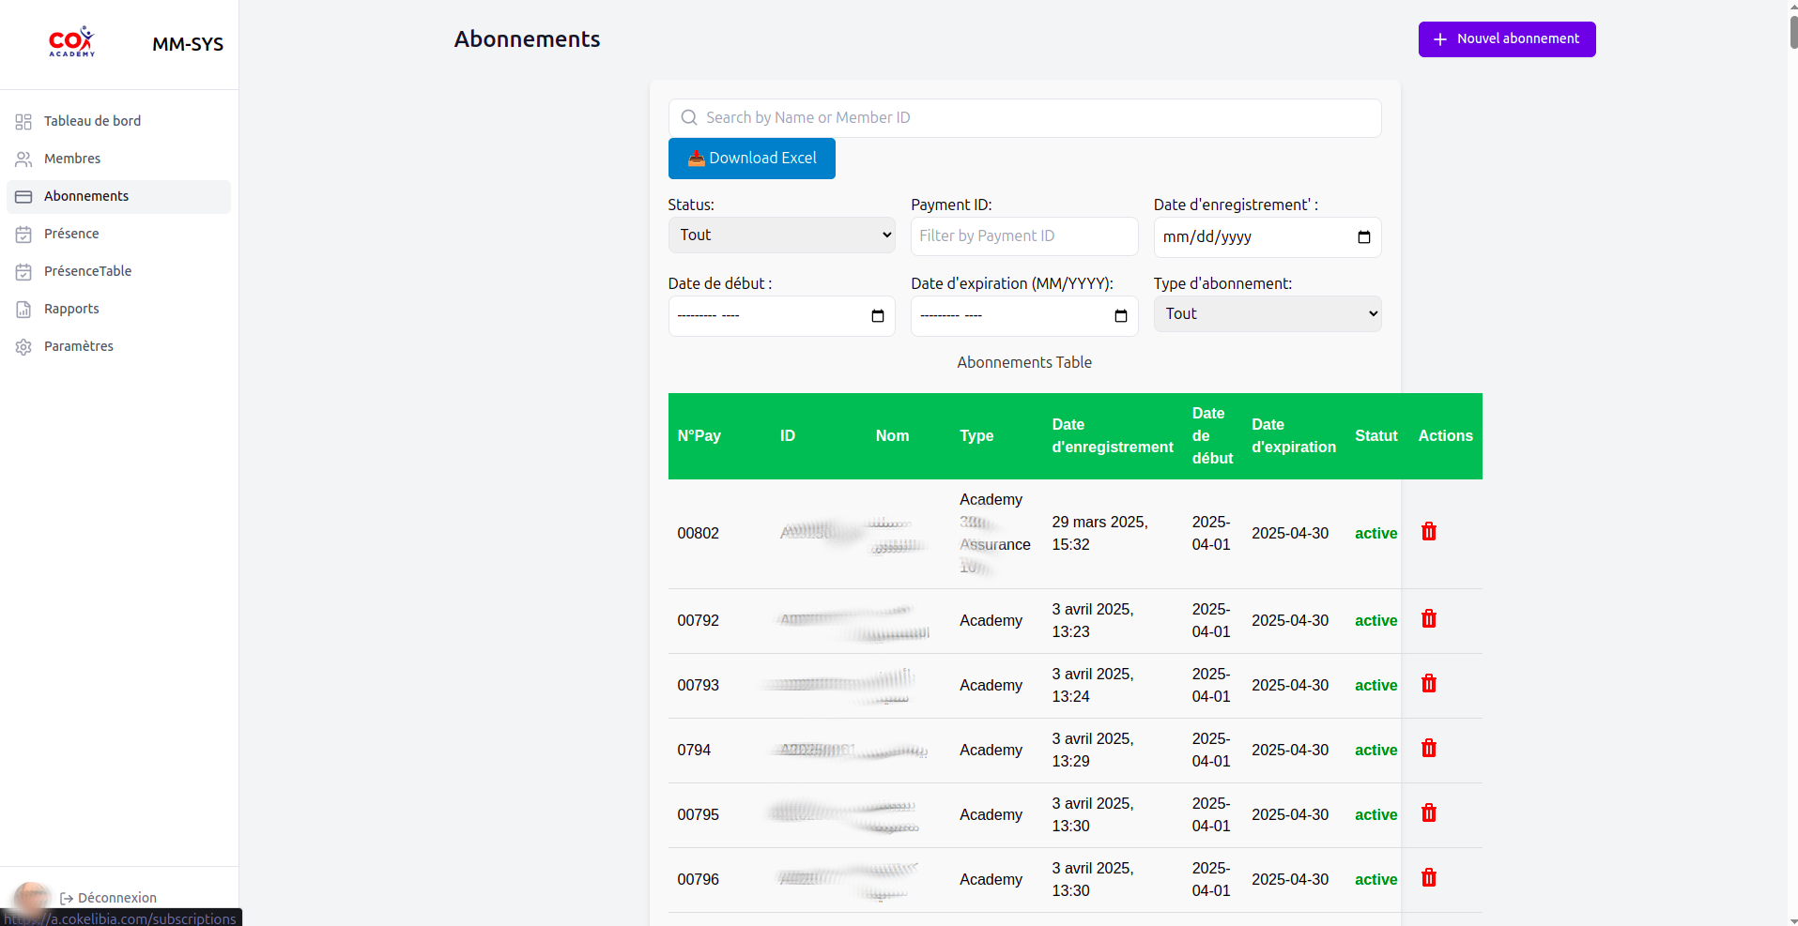Remove subscription 00796 using trash icon
The width and height of the screenshot is (1798, 926).
(x=1428, y=878)
